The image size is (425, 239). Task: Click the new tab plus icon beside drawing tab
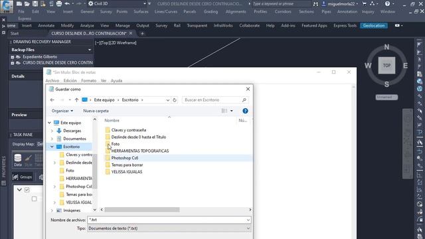(142, 34)
